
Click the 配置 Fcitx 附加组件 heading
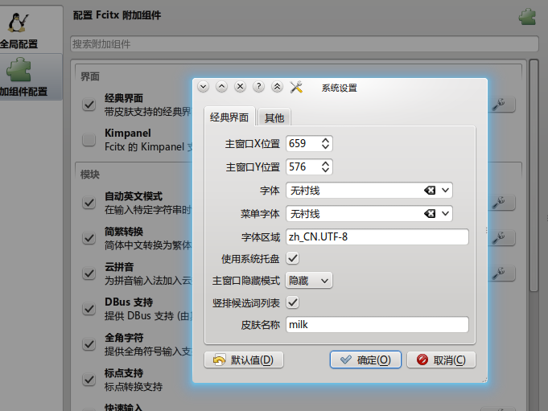click(117, 15)
